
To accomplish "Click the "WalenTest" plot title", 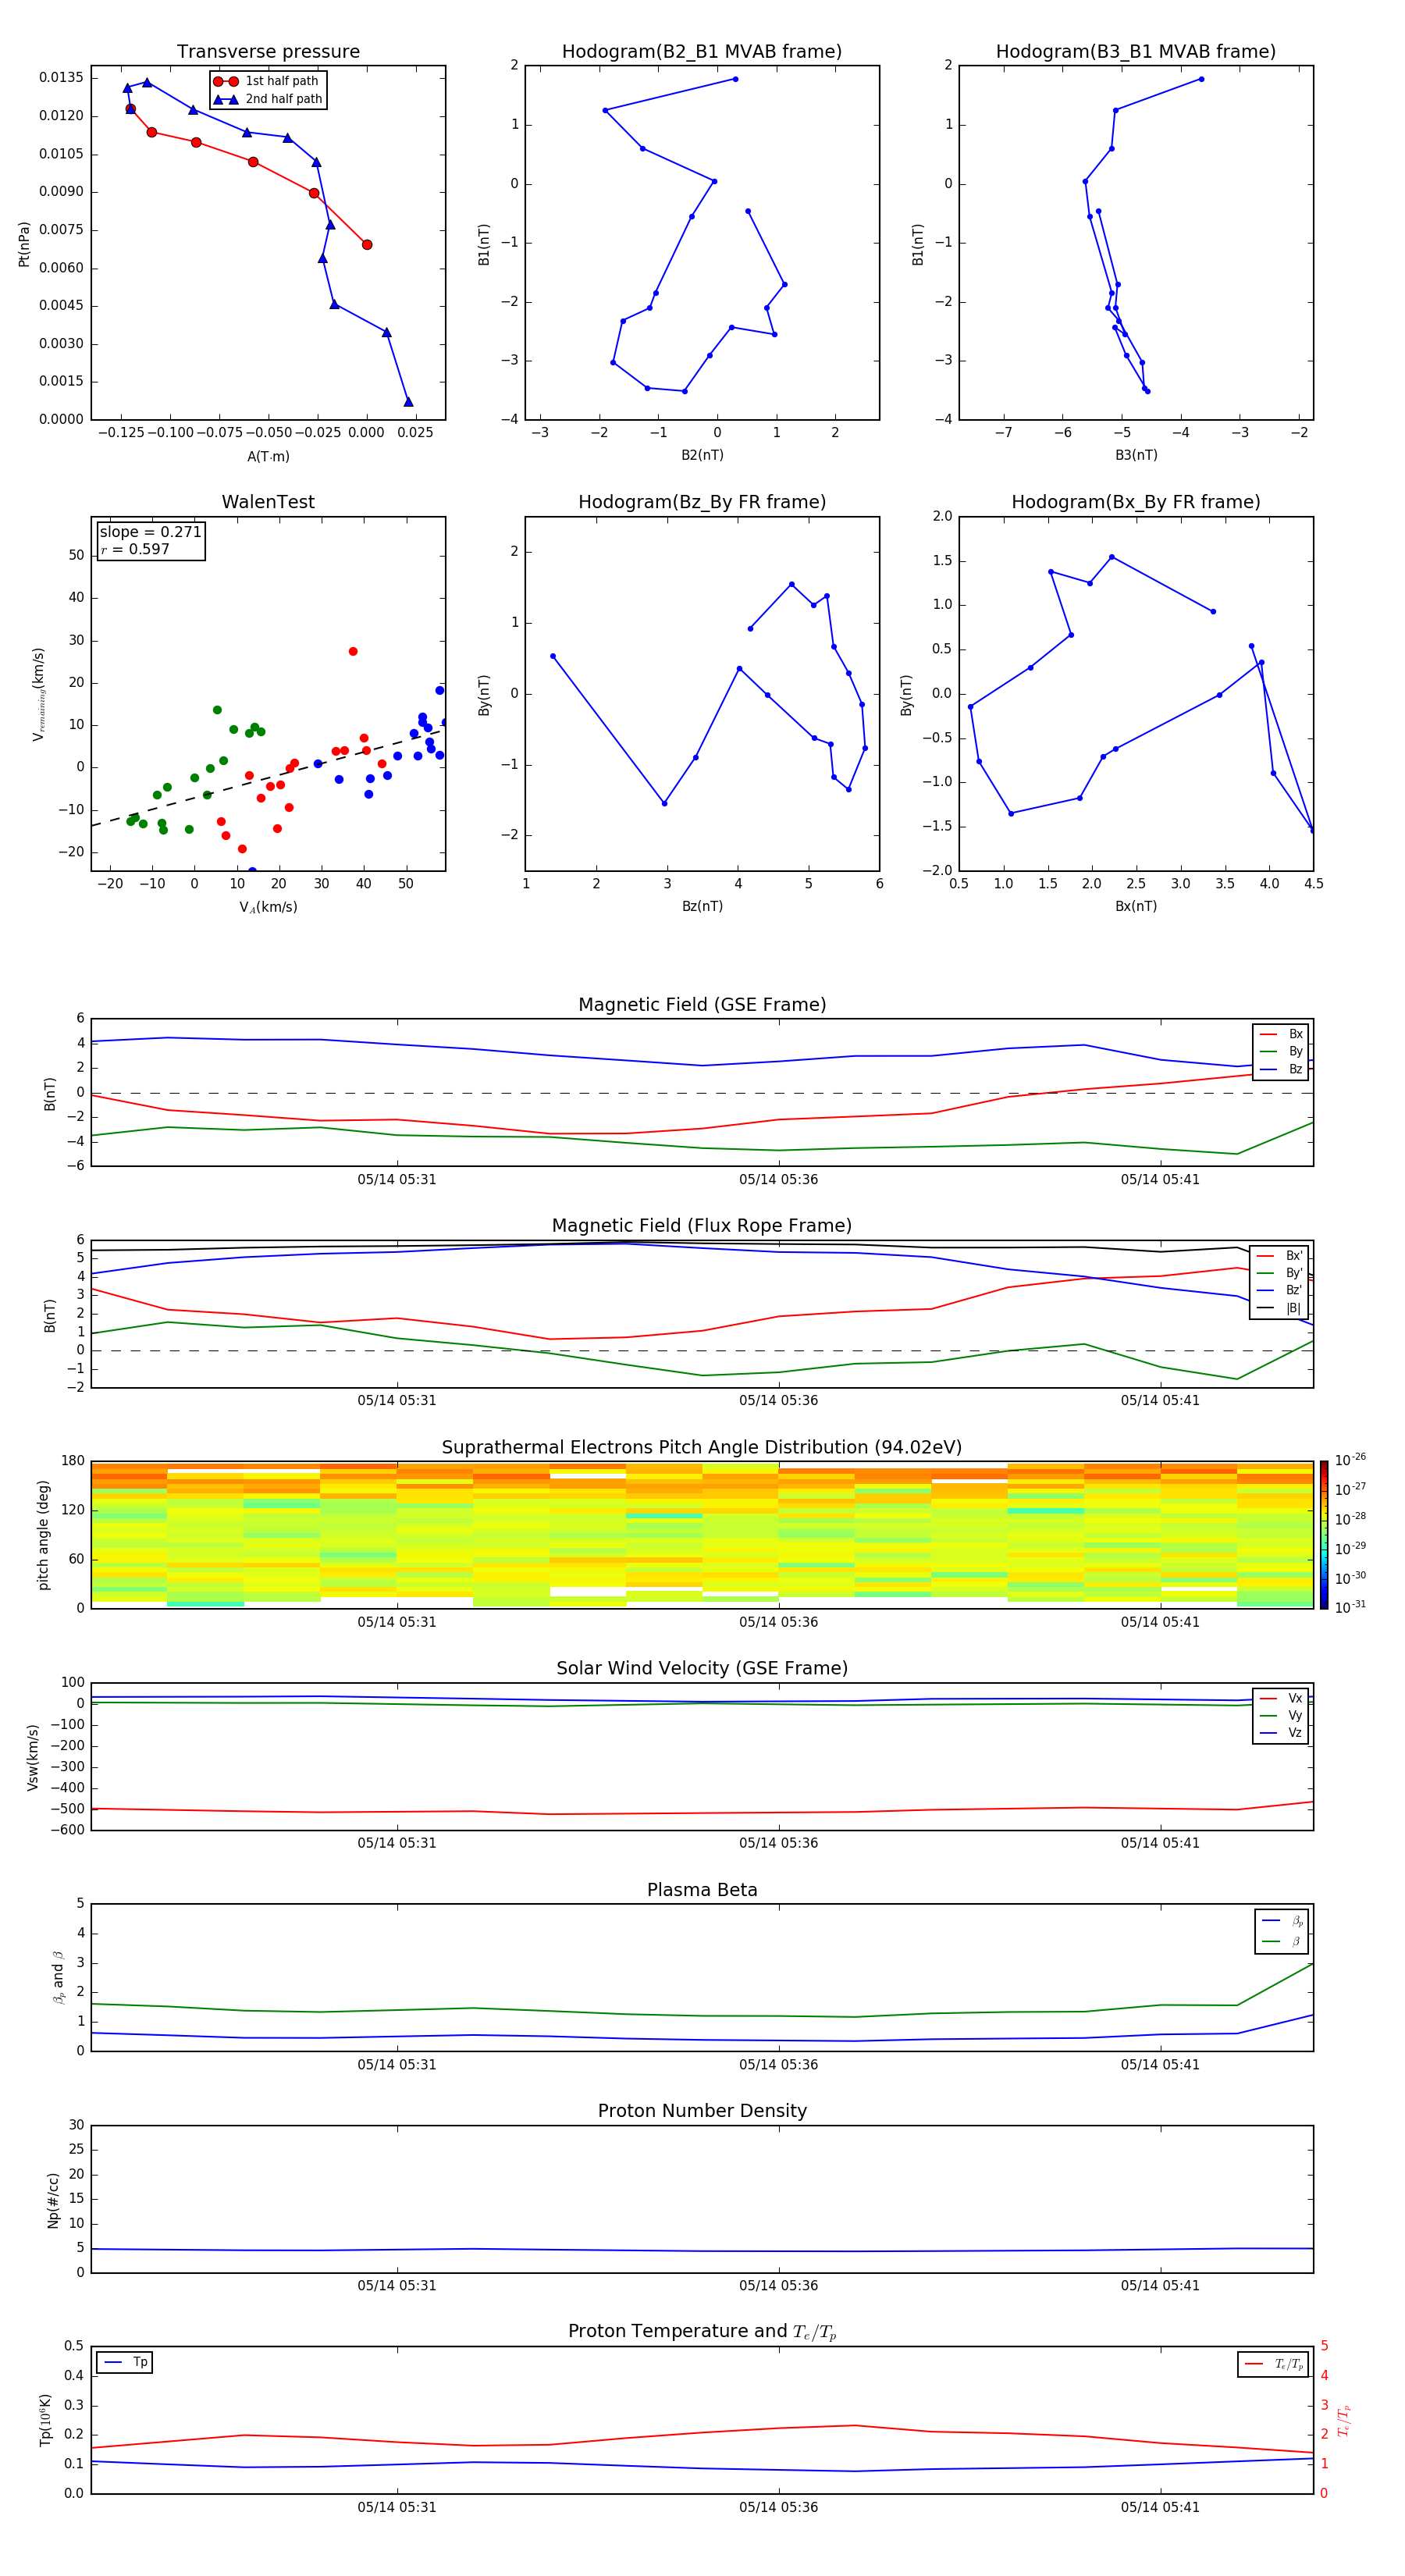I will point(268,502).
